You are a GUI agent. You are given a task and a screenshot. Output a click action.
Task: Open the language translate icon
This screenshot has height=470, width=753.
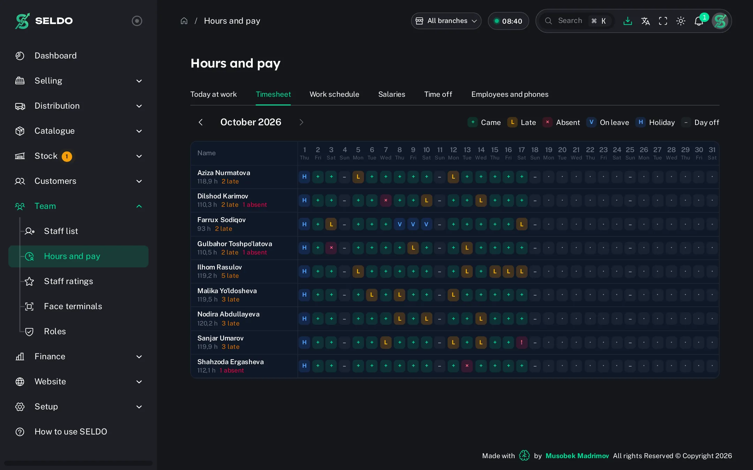[645, 21]
